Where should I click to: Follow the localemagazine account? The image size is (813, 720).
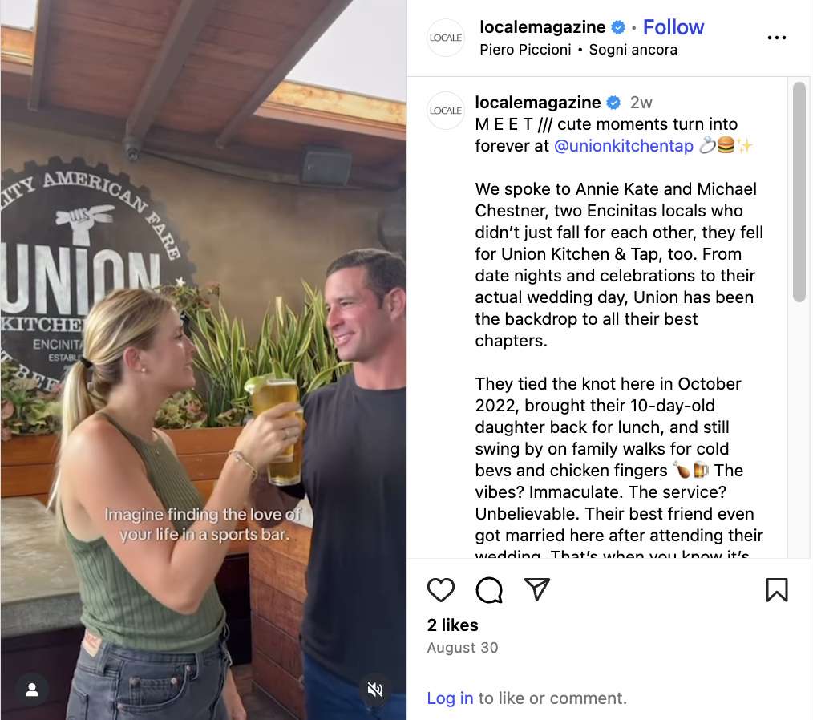click(x=673, y=27)
